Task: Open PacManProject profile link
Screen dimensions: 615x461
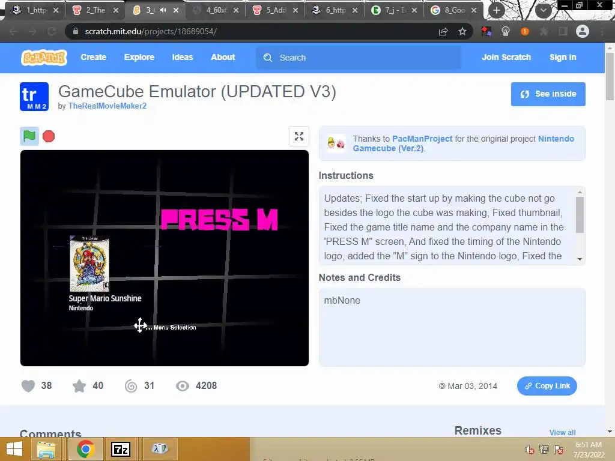Action: point(422,139)
